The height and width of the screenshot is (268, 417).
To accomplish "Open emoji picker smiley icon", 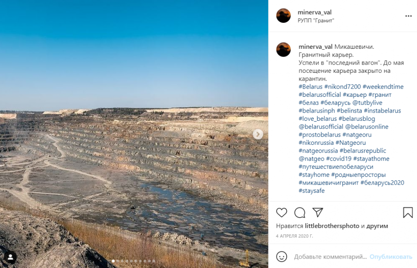I will pyautogui.click(x=282, y=257).
